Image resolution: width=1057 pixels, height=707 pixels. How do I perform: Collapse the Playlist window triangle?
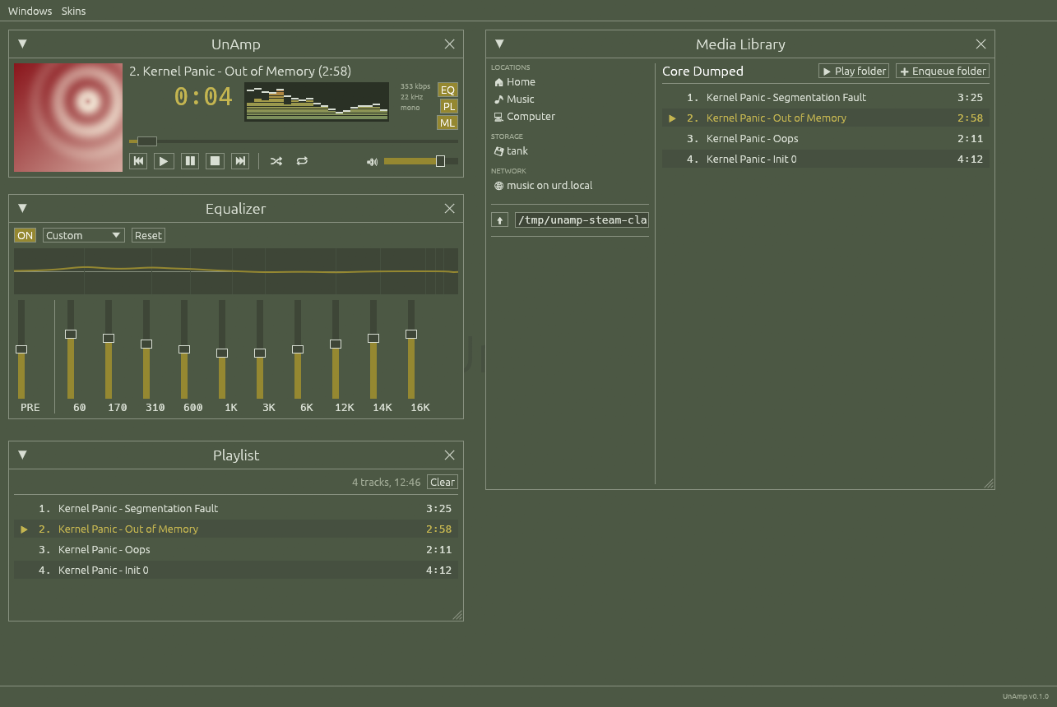coord(22,455)
